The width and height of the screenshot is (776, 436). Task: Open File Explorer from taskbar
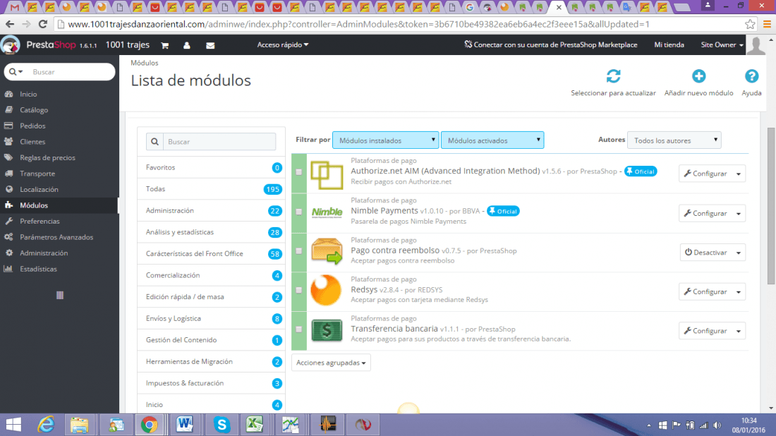click(x=79, y=425)
